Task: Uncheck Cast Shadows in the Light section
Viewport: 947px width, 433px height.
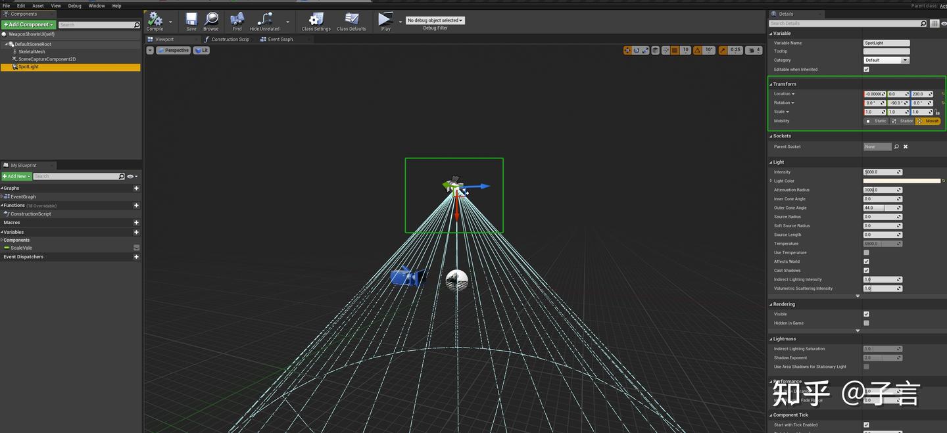Action: [x=866, y=270]
